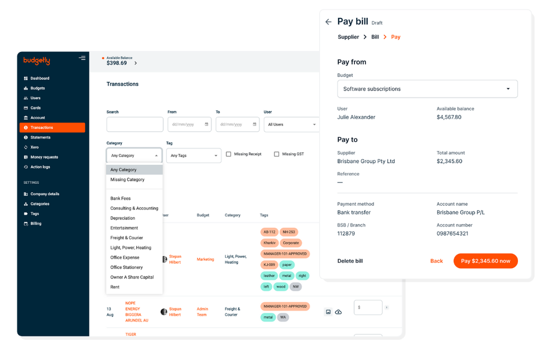551x349 pixels.
Task: Tick the Missing GST checkbox
Action: pos(277,154)
